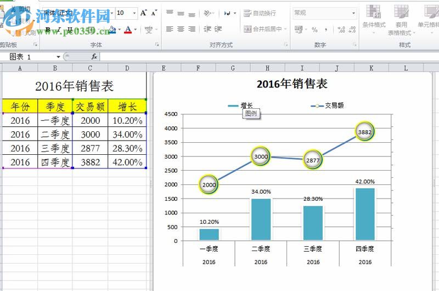Select the 增长 header cell
The width and height of the screenshot is (439, 291).
coord(127,106)
